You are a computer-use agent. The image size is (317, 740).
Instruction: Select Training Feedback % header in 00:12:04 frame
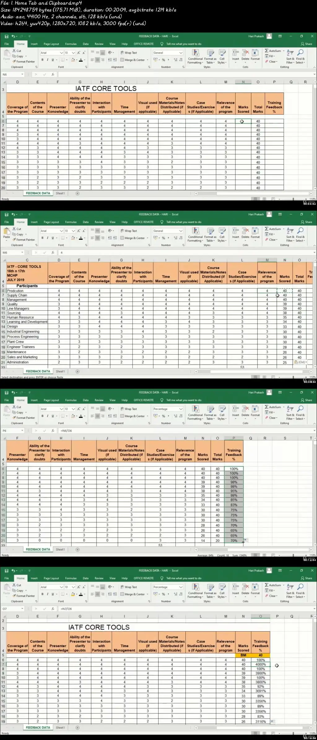coord(234,451)
